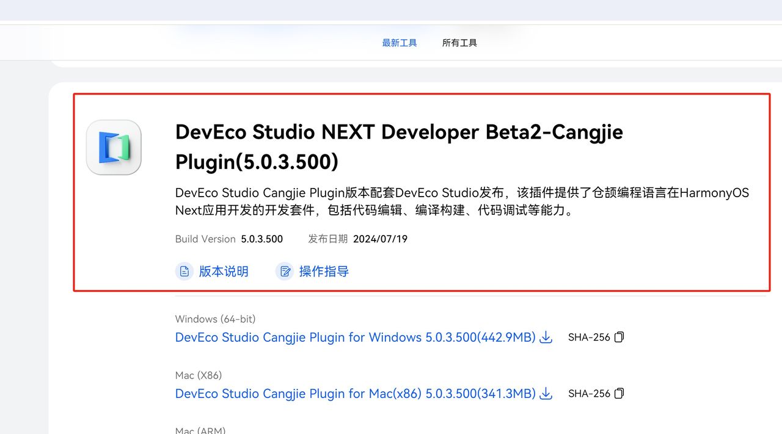Viewport: 782px width, 434px height.
Task: Copy the Mac(x86) SHA-256 checksum via copy icon
Action: [619, 393]
